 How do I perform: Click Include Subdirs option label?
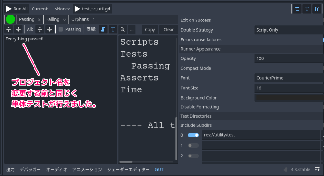[196, 125]
